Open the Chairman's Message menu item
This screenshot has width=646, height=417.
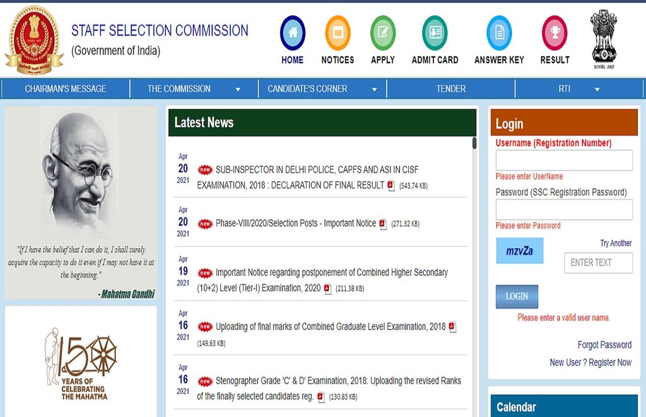click(x=65, y=89)
